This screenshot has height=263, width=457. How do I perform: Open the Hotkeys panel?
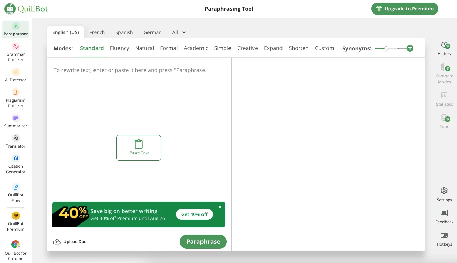pos(444,239)
